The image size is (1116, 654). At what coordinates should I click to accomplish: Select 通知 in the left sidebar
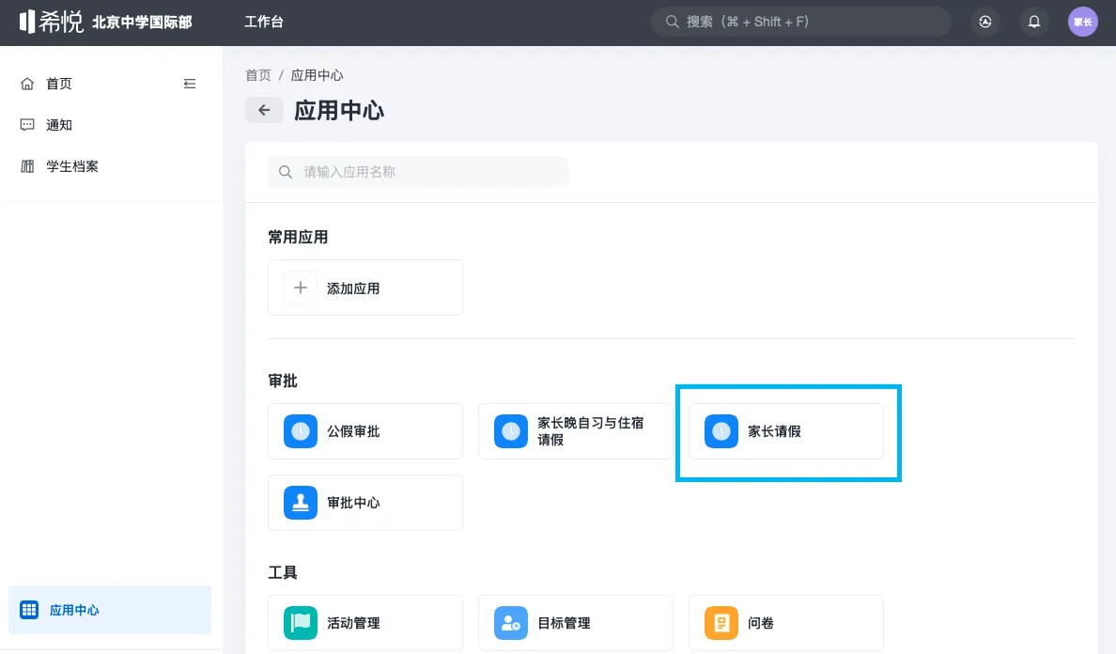[x=58, y=124]
